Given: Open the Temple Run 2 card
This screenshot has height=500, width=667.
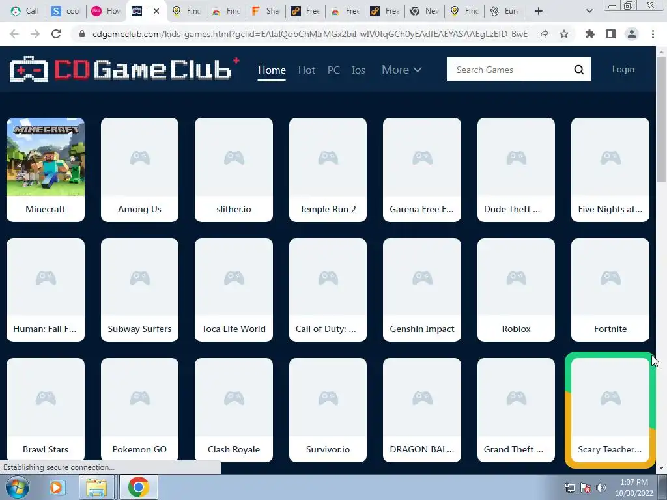Looking at the screenshot, I should 328,170.
